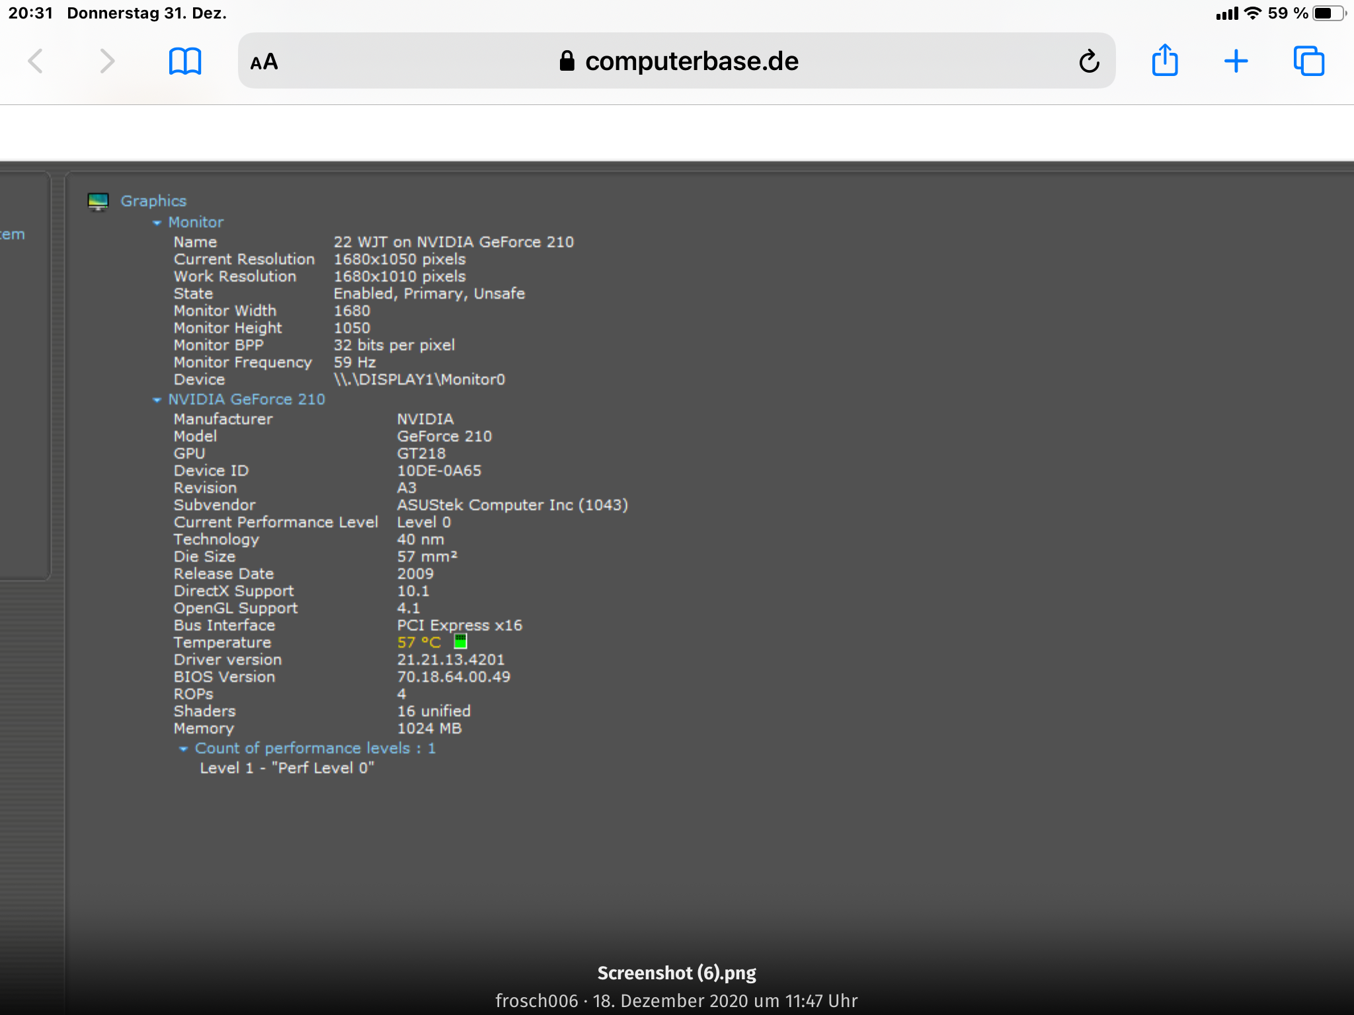Collapse the NVIDIA GeForce 210 section

pyautogui.click(x=157, y=400)
